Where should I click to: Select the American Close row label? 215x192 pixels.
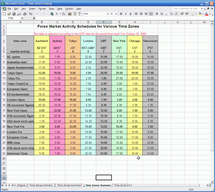pyautogui.click(x=20, y=154)
